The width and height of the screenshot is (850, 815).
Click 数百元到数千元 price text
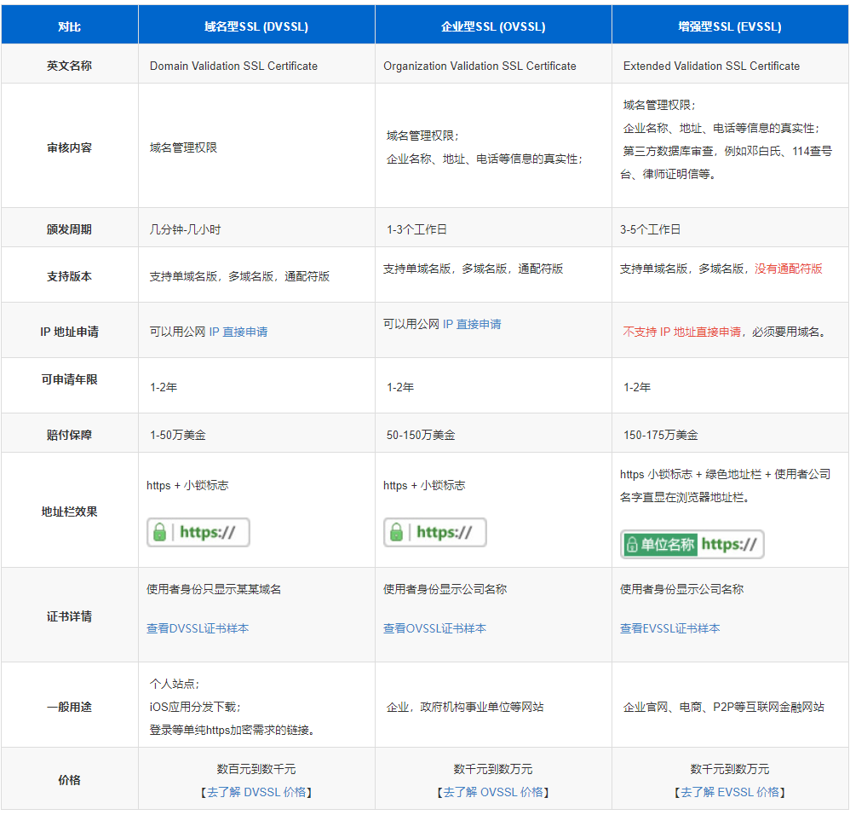pyautogui.click(x=256, y=769)
